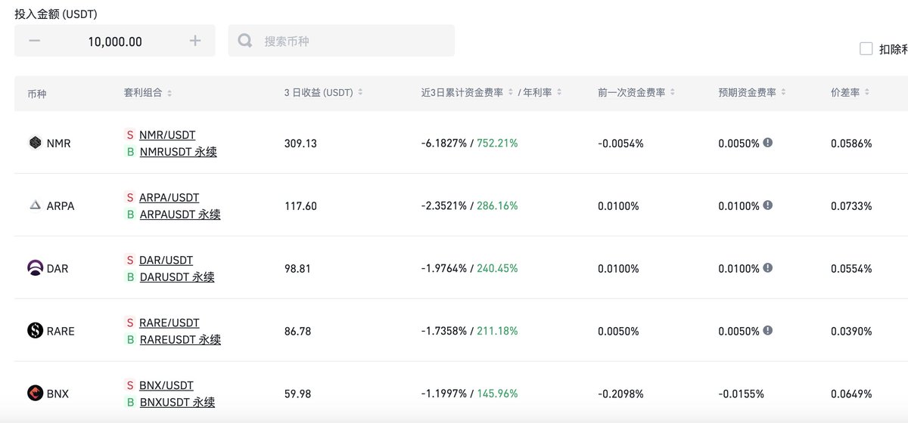Click the RARE coin icon

35,331
